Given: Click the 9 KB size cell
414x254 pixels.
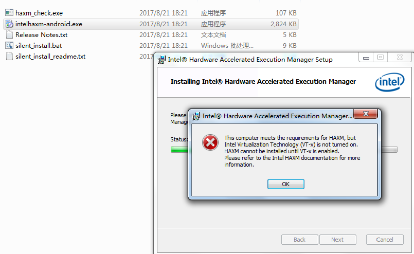Looking at the screenshot, I should tap(290, 46).
